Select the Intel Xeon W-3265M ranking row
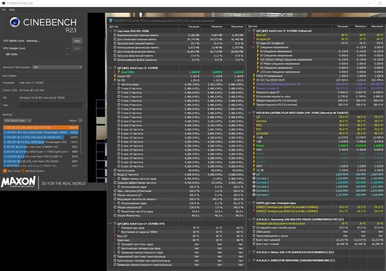Screen dimensions: 386x271 (x=41, y=137)
